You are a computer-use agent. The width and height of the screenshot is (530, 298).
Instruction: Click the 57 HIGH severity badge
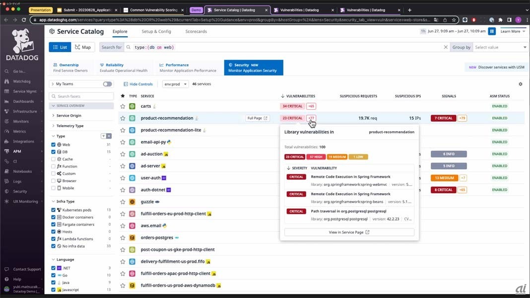316,157
